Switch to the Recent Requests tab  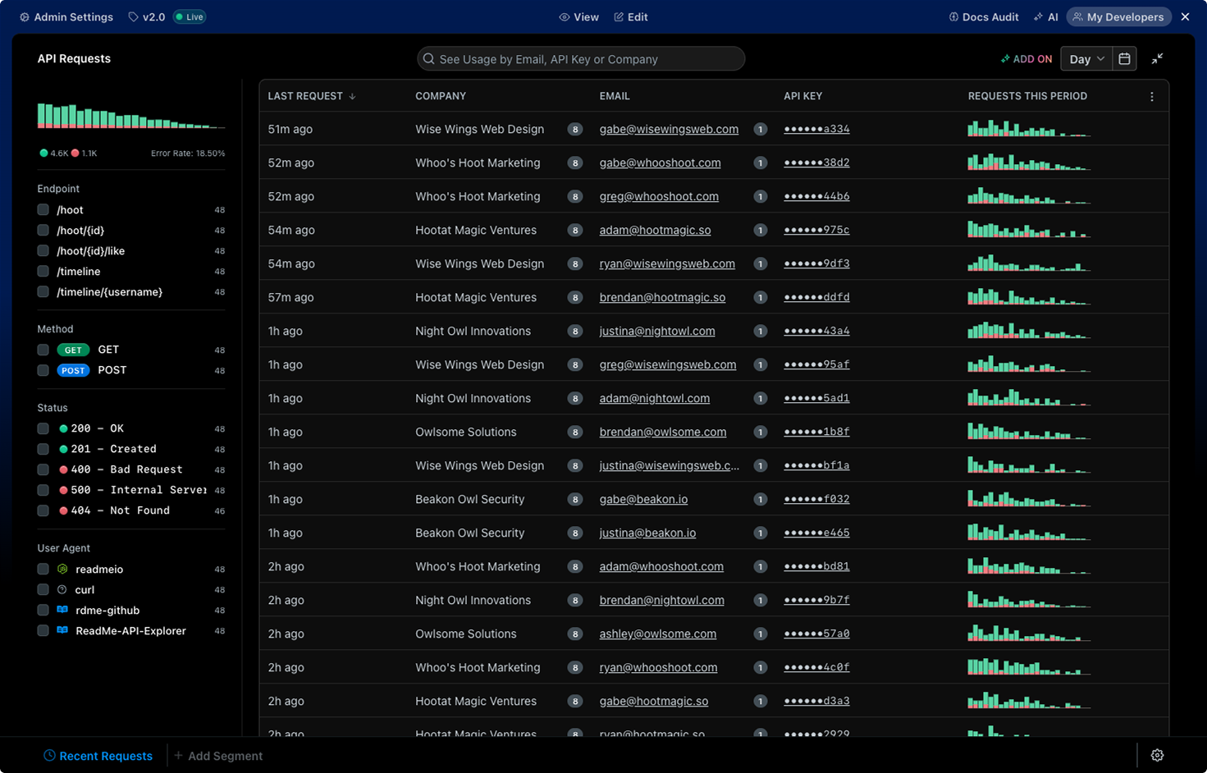point(98,755)
